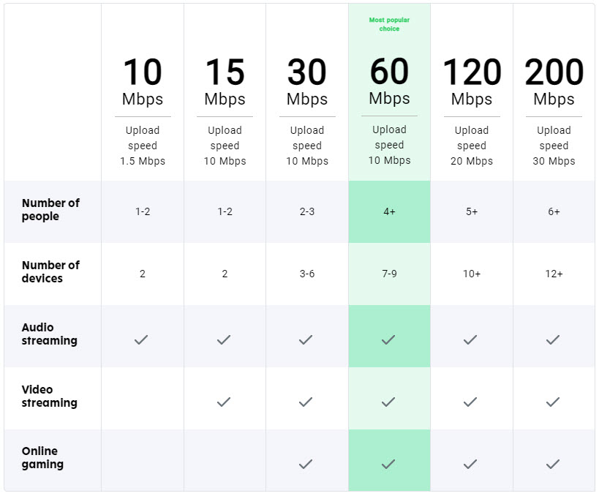Click the Number of people row label
Screen dimensions: 599x496
pyautogui.click(x=50, y=209)
